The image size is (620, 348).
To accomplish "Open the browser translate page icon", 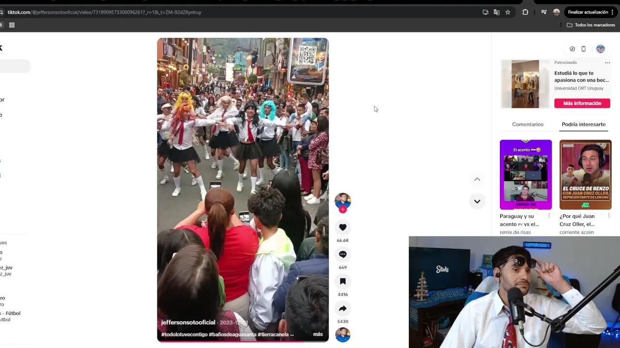I will tap(496, 12).
